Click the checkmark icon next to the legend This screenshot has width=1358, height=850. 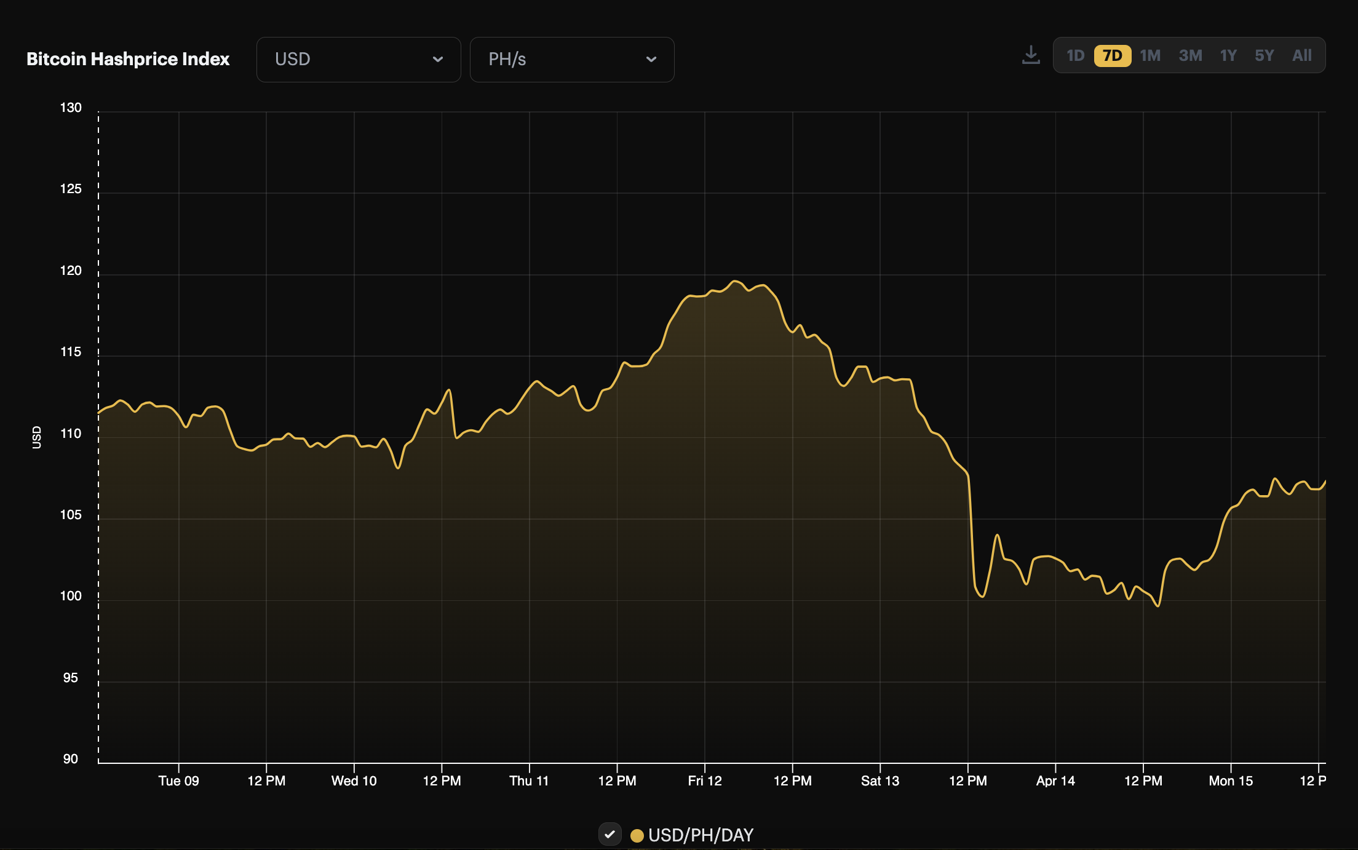point(610,835)
